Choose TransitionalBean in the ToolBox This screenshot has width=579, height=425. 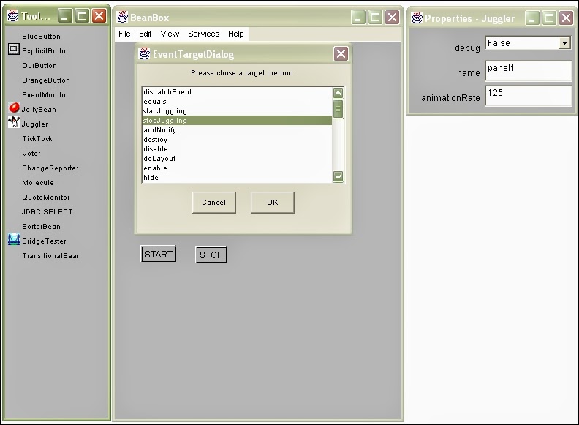[51, 256]
